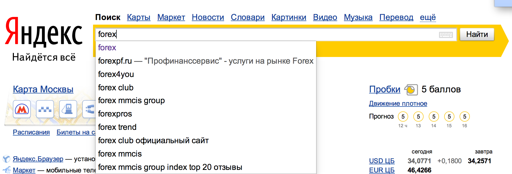Open the Билеты на link
512x174 pixels.
(x=76, y=132)
